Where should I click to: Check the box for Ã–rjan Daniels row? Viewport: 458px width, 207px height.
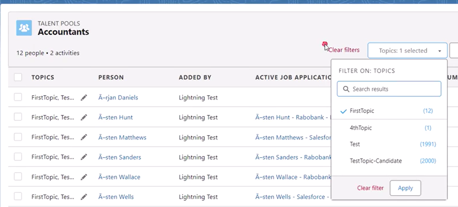pyautogui.click(x=18, y=97)
